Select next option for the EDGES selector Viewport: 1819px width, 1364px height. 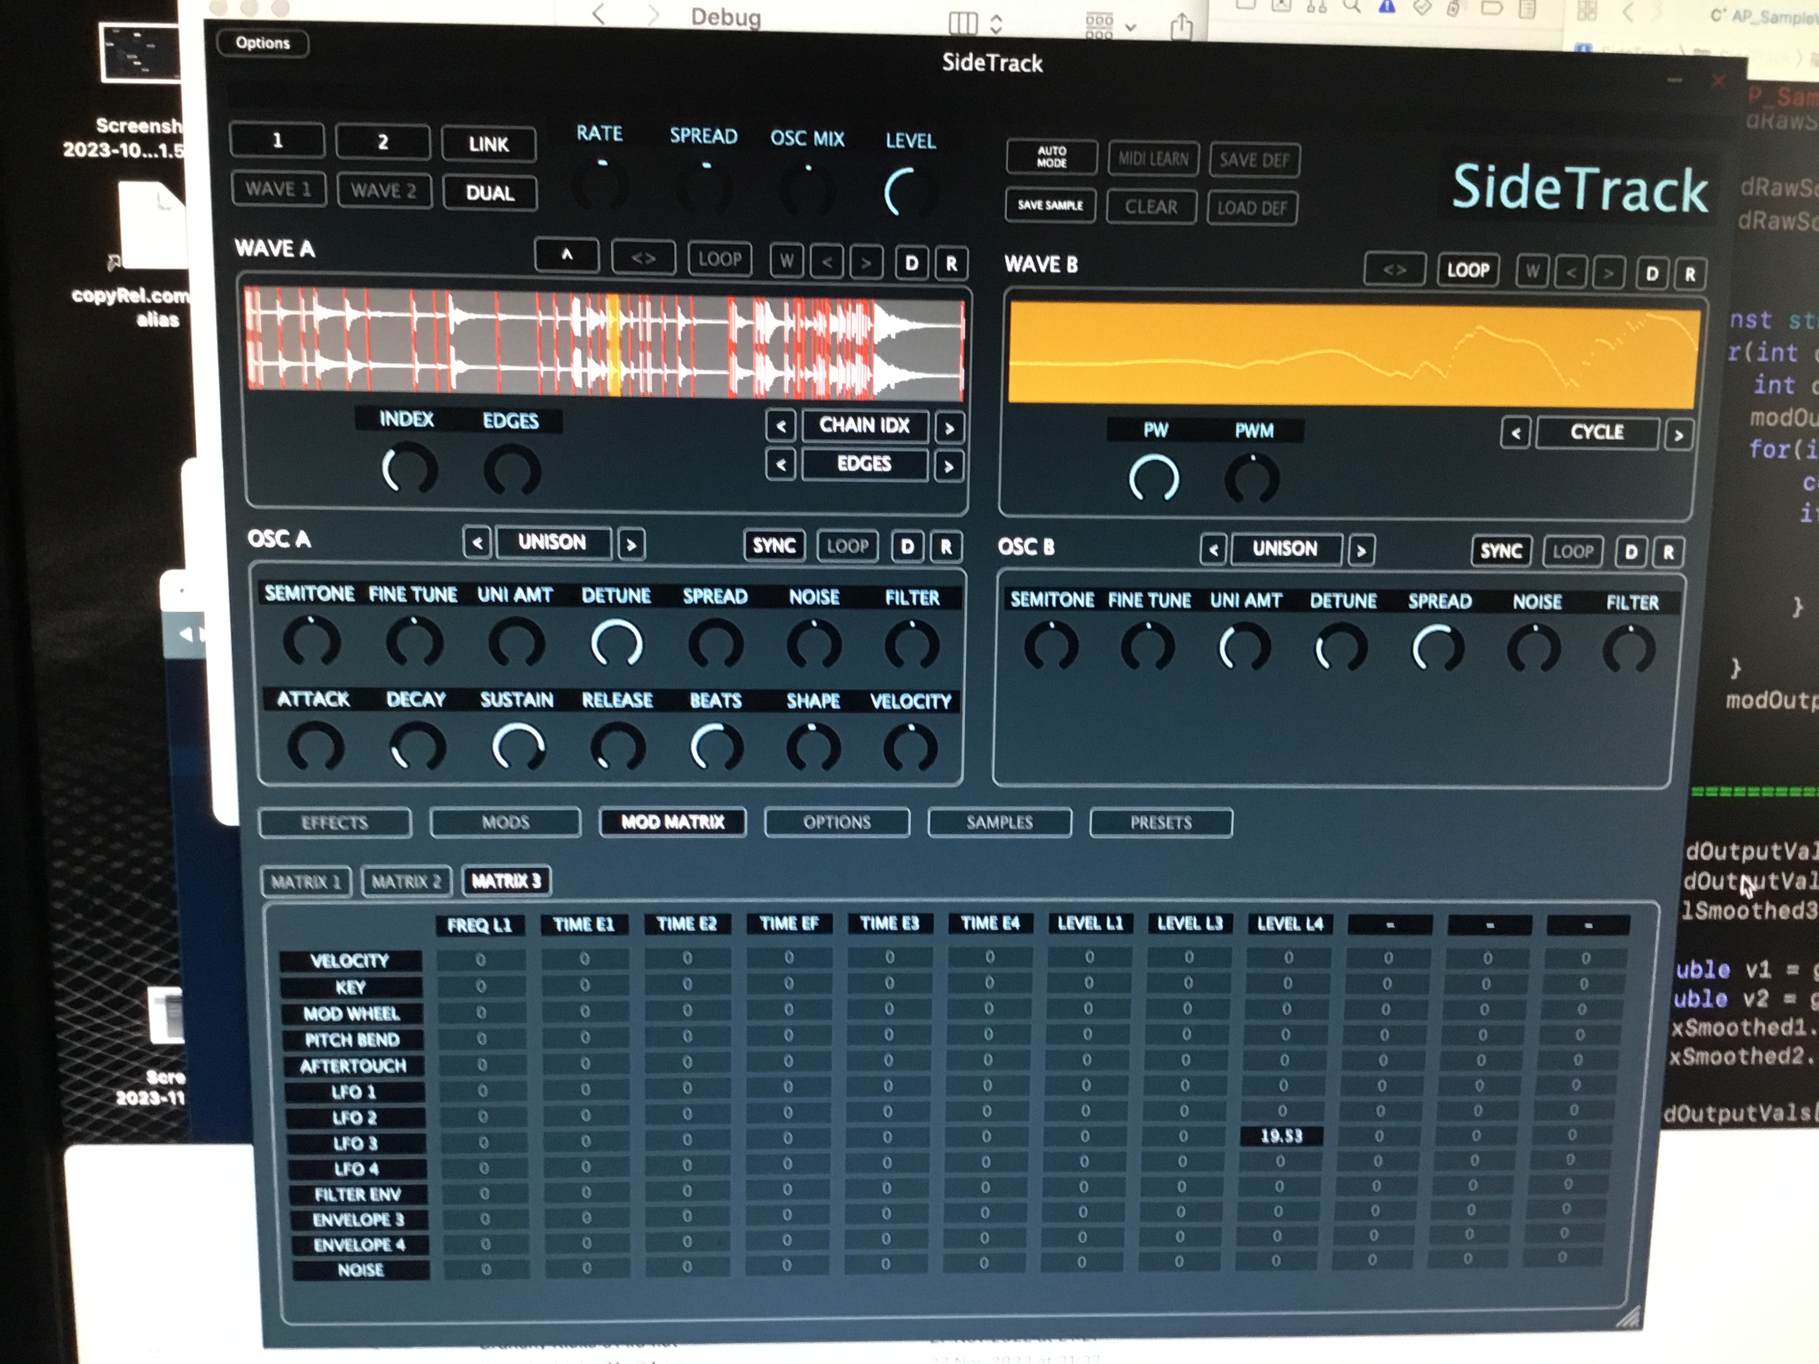[x=948, y=467]
